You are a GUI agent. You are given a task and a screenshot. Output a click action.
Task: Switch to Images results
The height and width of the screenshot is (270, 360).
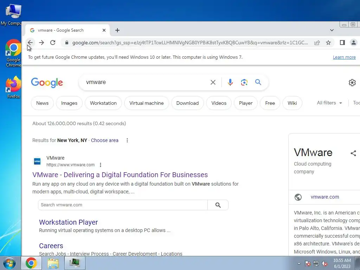point(69,103)
